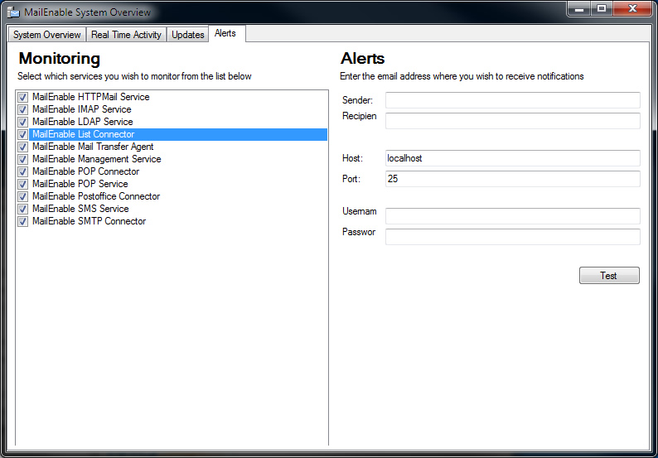Toggle MailEnable Mail Transfer Agent checkbox
The image size is (658, 458).
click(x=22, y=147)
